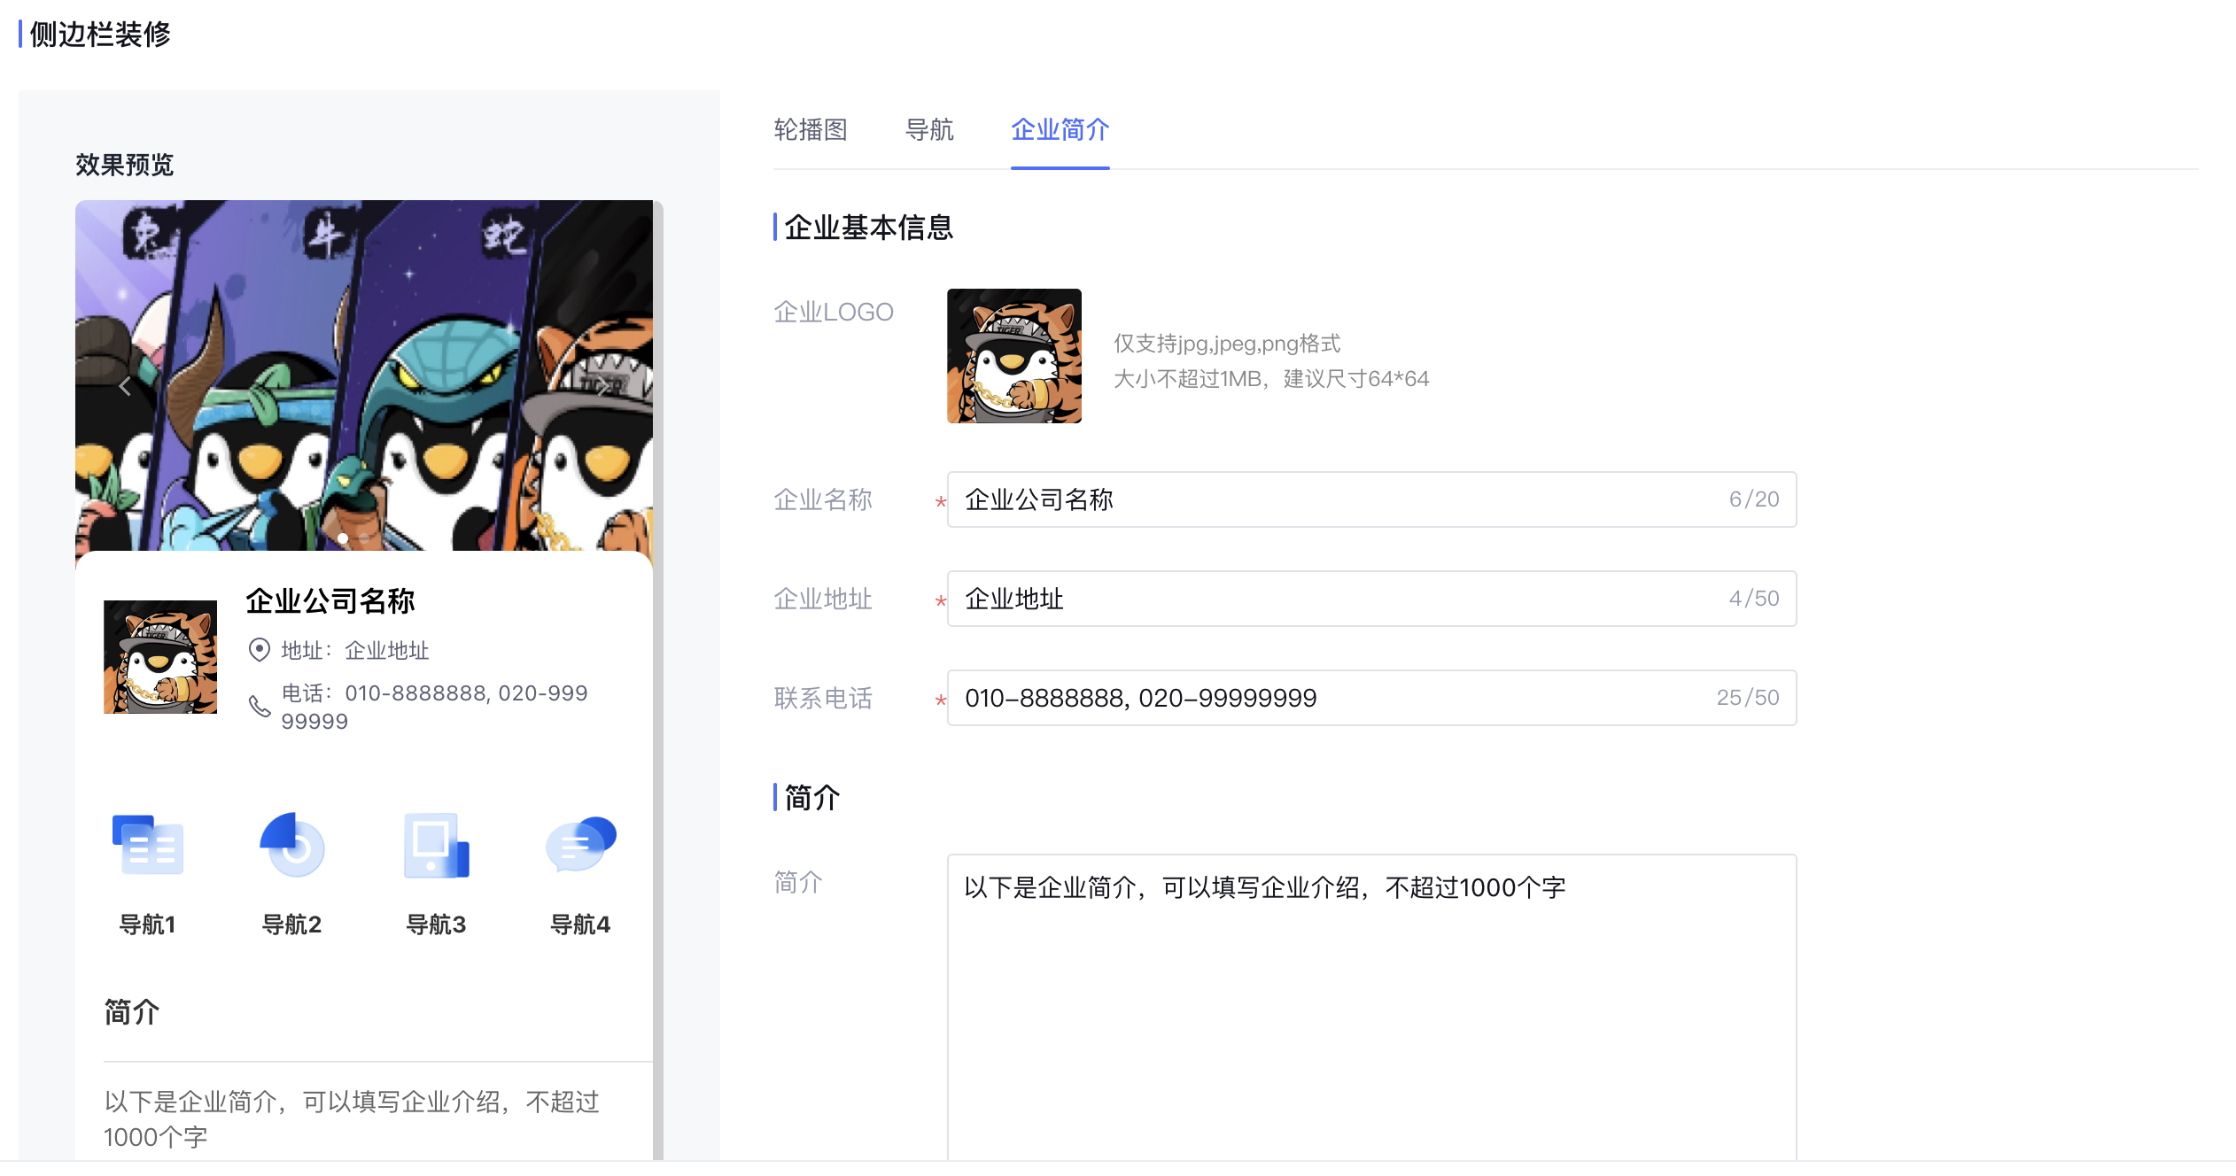Screen dimensions: 2236x1176
Task: Click the preview panel vertical scrollbar
Action: (658, 680)
